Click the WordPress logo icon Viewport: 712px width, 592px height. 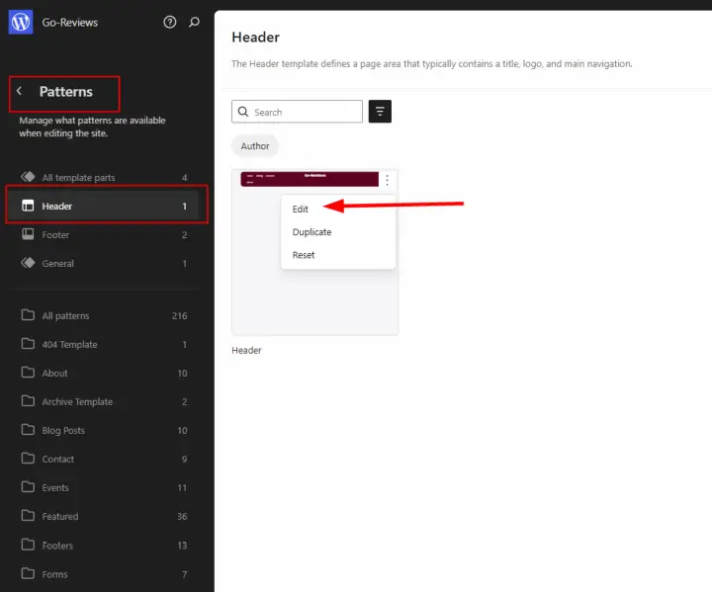21,22
